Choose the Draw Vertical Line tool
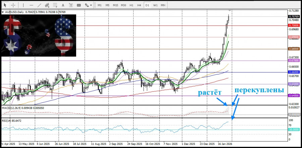Viewport: 302px width, 148px height. [x=23, y=5]
